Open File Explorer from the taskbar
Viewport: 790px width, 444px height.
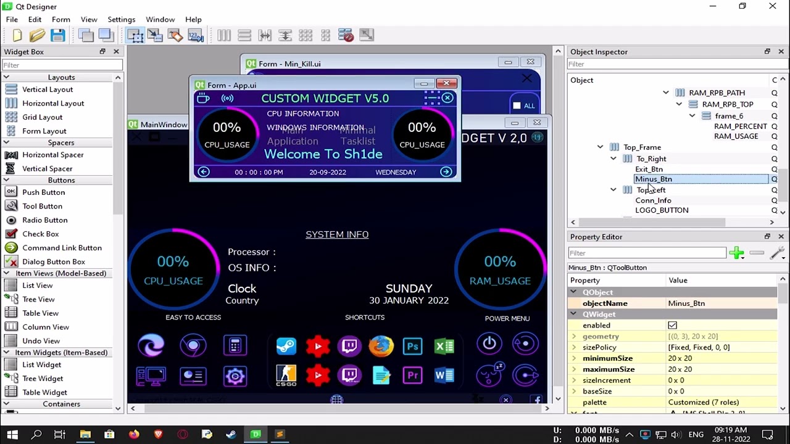point(85,434)
